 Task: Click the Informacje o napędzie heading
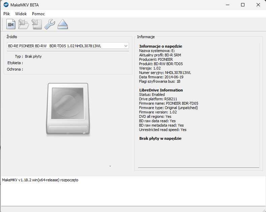[x=161, y=46]
